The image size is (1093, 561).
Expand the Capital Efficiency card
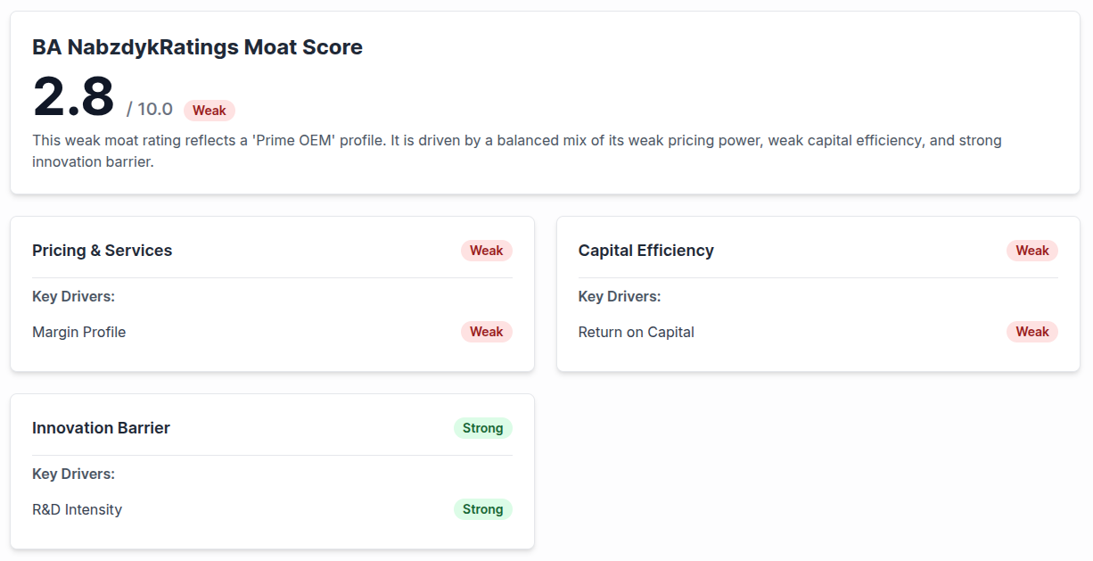645,251
